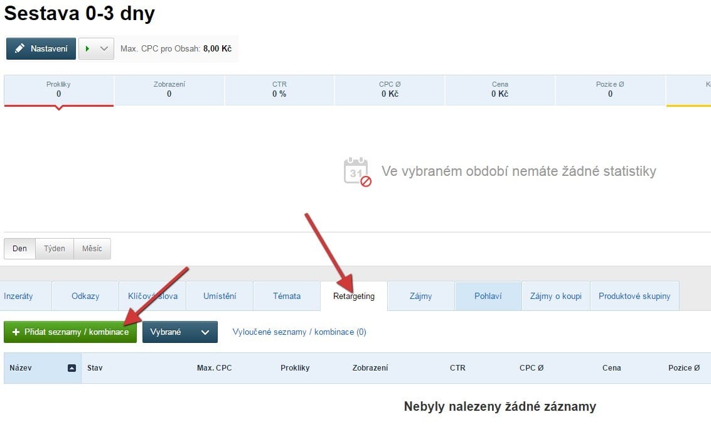Select the Zobrazení metric tile
711x429 pixels.
[x=169, y=90]
